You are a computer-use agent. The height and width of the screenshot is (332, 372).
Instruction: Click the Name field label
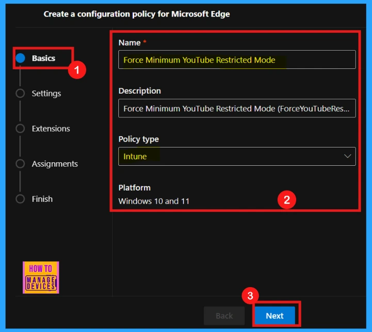coord(130,43)
